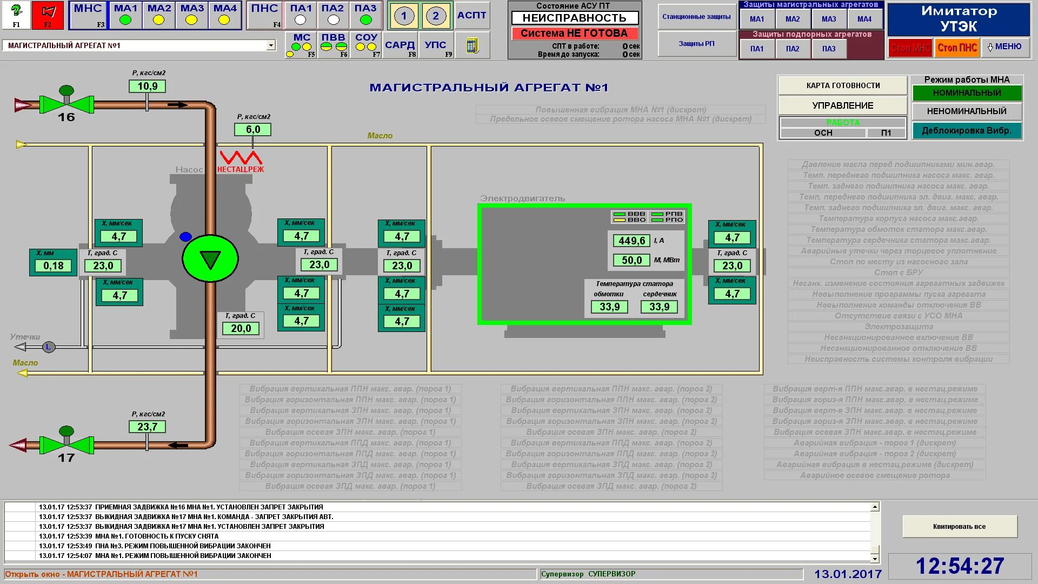Open КАРТА ГОТОВНОСТИ
Screen dimensions: 1038x584
(x=843, y=85)
